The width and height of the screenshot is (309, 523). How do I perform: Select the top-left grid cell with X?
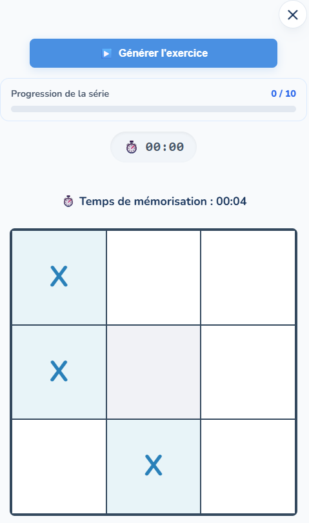59,277
